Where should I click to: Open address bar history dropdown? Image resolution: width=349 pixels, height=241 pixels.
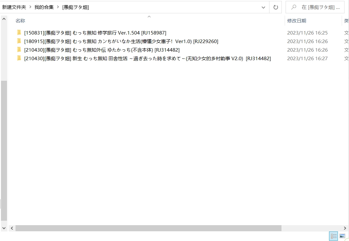[x=263, y=7]
